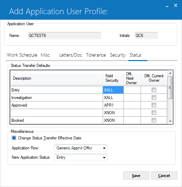Open the Security tab
Viewport: 182px width, 187px height.
(x=118, y=55)
